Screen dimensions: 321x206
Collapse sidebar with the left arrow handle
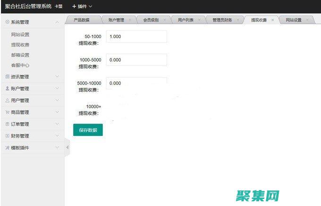coord(68,147)
